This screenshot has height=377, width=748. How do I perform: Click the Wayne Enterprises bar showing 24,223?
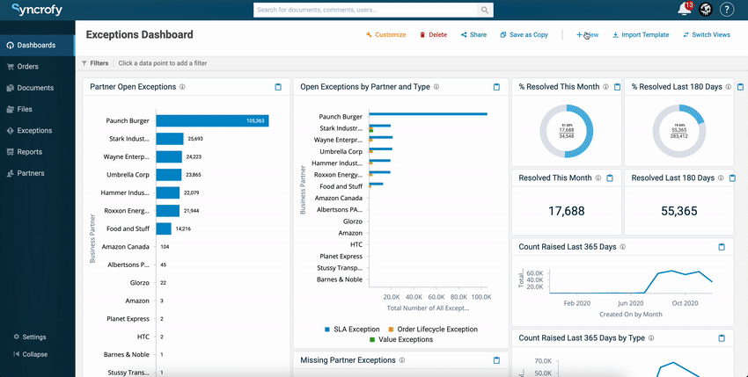169,156
